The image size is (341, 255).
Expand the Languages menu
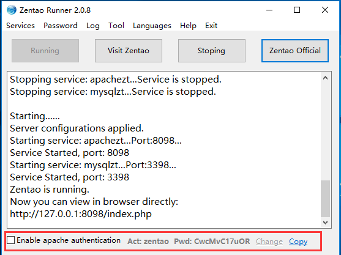point(152,26)
